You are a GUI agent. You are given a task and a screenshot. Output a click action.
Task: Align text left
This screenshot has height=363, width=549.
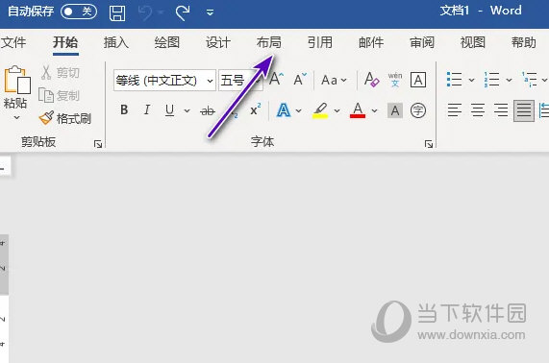tap(455, 110)
